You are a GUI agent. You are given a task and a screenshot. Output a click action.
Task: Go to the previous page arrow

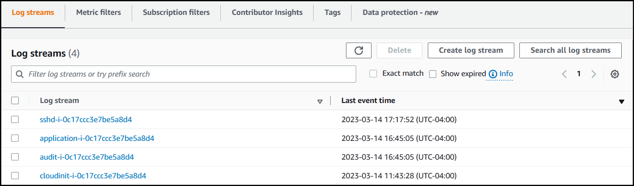point(564,74)
